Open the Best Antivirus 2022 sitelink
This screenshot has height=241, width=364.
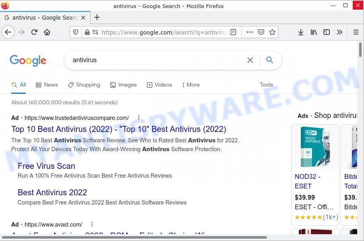coord(52,192)
